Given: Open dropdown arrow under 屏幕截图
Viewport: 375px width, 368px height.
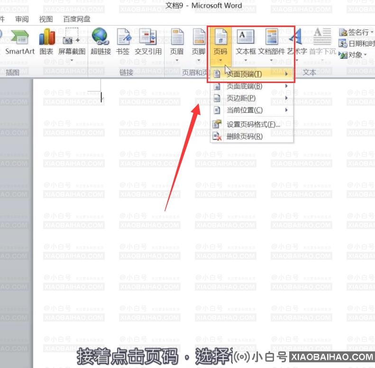Looking at the screenshot, I should click(72, 60).
